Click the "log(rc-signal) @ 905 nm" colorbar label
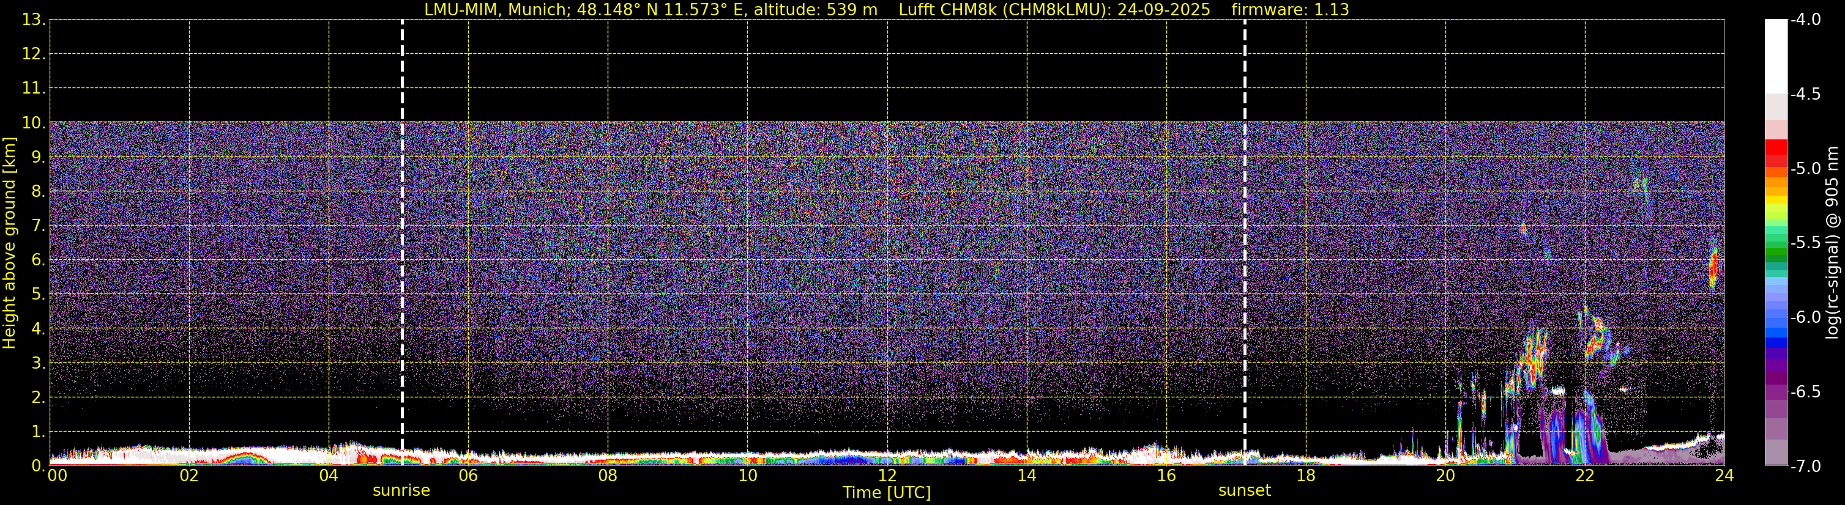Screen dimensions: 1845x505 click(1832, 243)
